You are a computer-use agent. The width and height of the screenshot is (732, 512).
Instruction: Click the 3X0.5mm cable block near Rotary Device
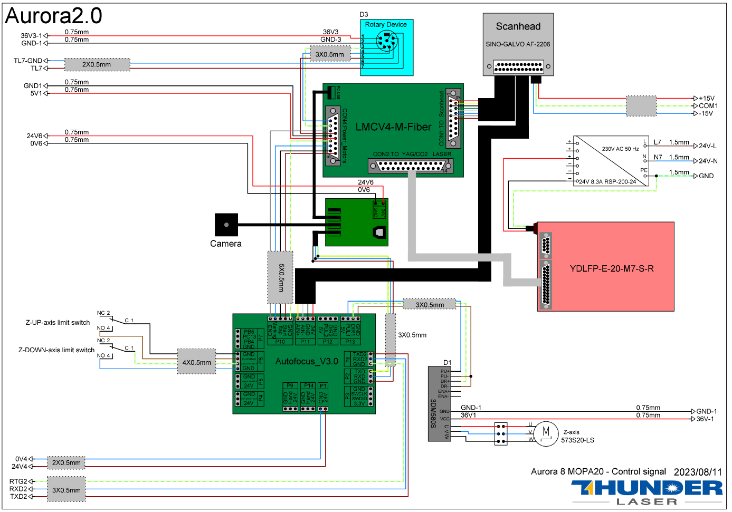click(x=330, y=54)
